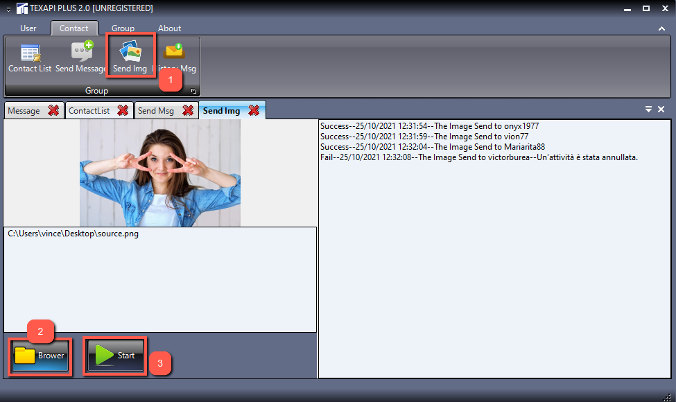Open the Group ribbon tab
This screenshot has width=676, height=402.
[123, 28]
